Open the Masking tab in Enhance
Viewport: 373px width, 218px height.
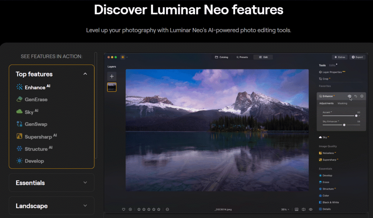click(x=342, y=103)
